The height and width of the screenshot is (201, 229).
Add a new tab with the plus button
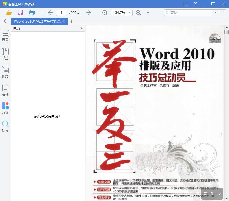pyautogui.click(x=72, y=21)
